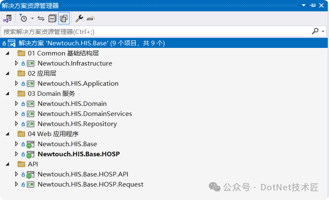The height and width of the screenshot is (200, 329).
Task: Open panel window position dropdown arrow
Action: (304, 5)
